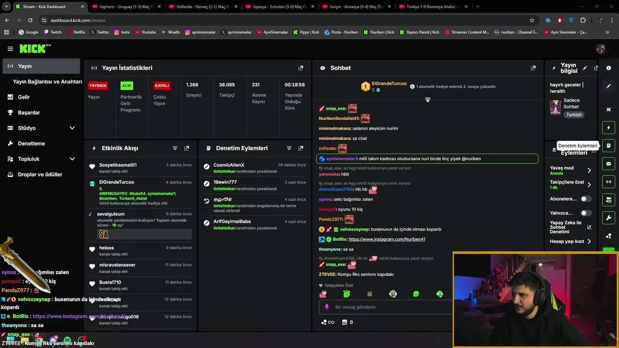Viewport: 619px width, 348px height.
Task: Bookmark this page with the star icon
Action: pos(532,20)
